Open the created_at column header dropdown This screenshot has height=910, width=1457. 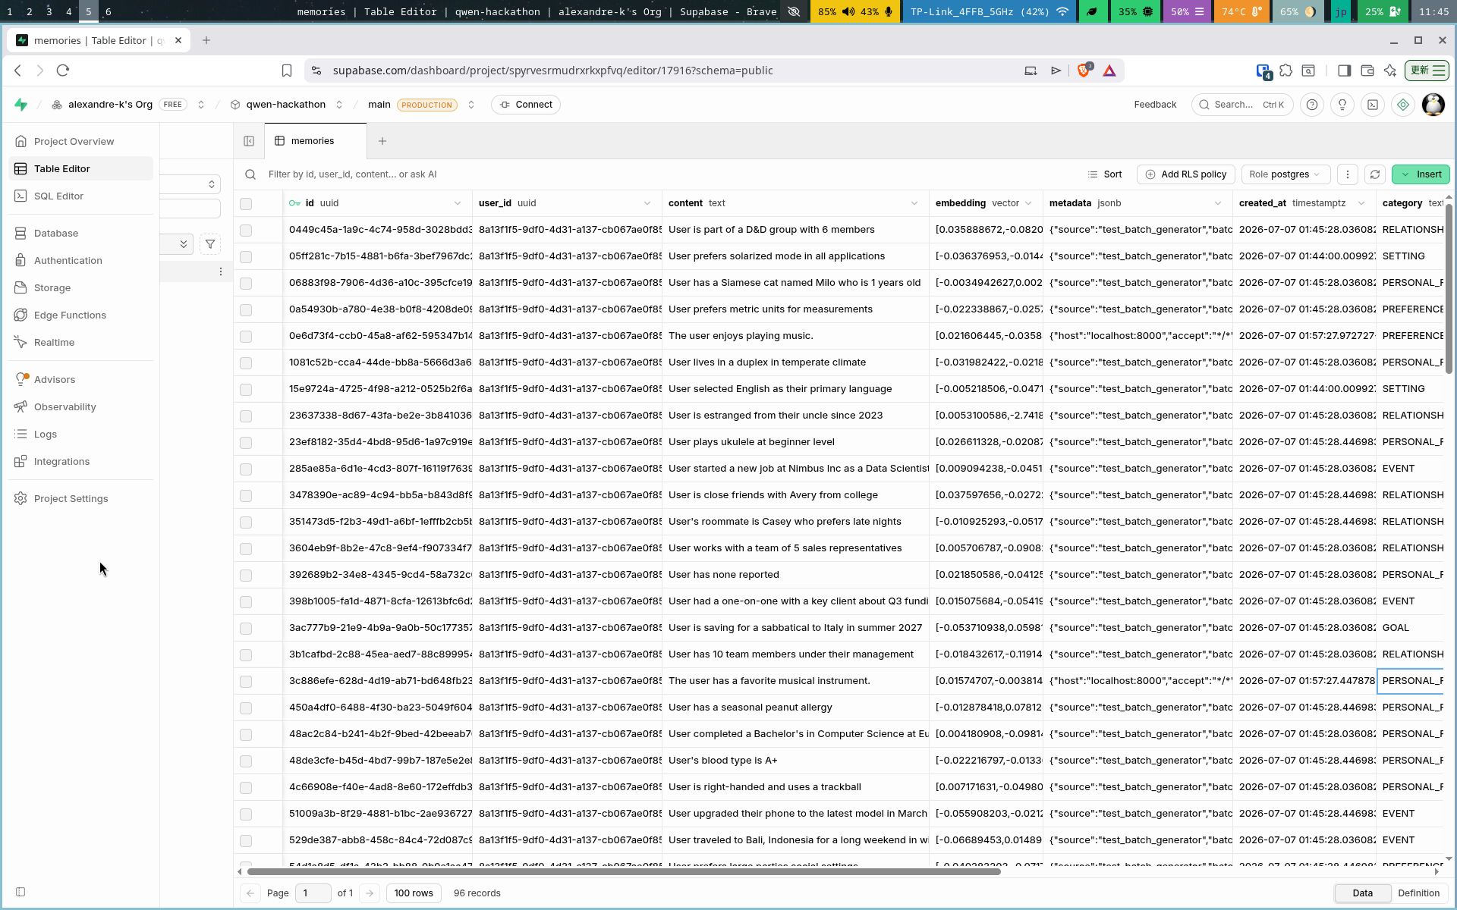[x=1361, y=203]
